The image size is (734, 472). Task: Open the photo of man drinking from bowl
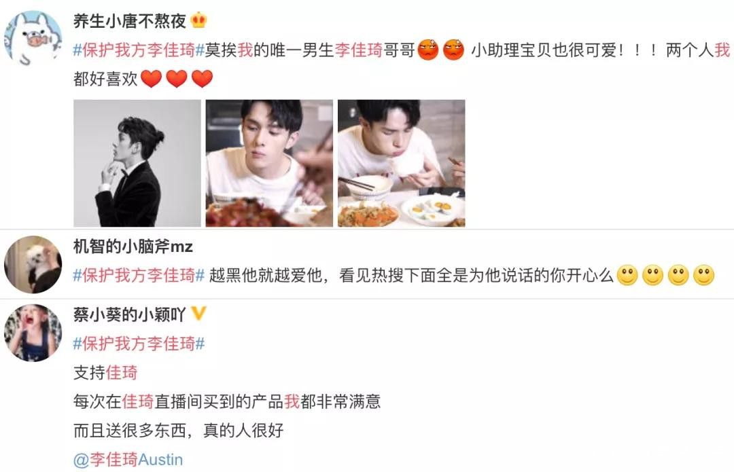[x=402, y=163]
